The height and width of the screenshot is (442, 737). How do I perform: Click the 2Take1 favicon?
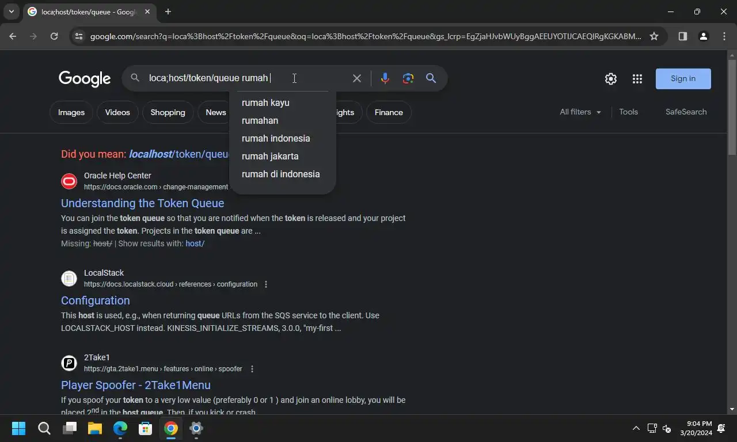[69, 363]
